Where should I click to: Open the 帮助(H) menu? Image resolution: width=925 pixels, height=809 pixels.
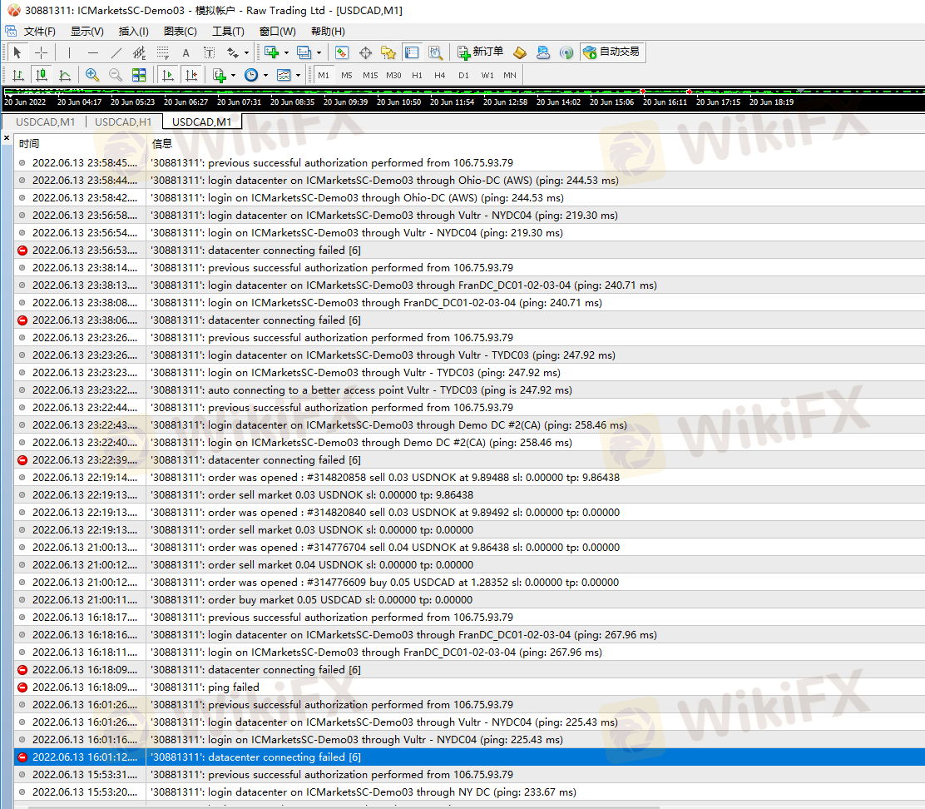[328, 32]
